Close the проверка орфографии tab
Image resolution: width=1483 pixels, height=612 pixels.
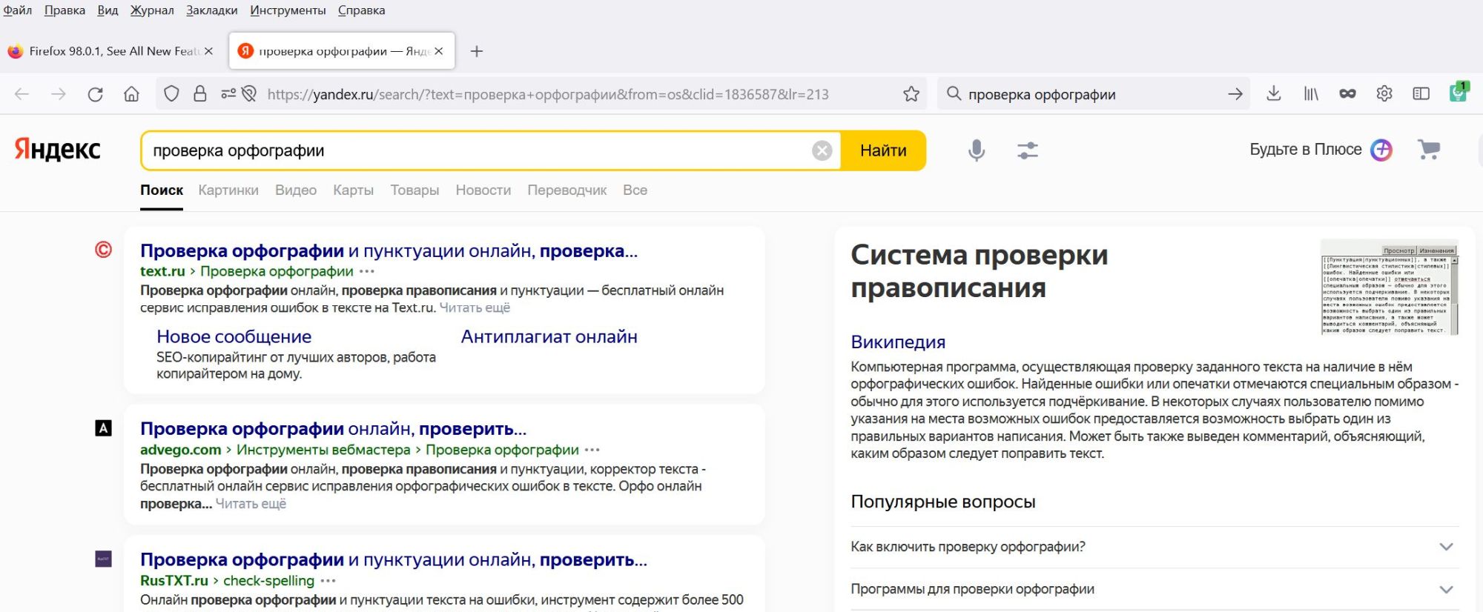[x=439, y=51]
